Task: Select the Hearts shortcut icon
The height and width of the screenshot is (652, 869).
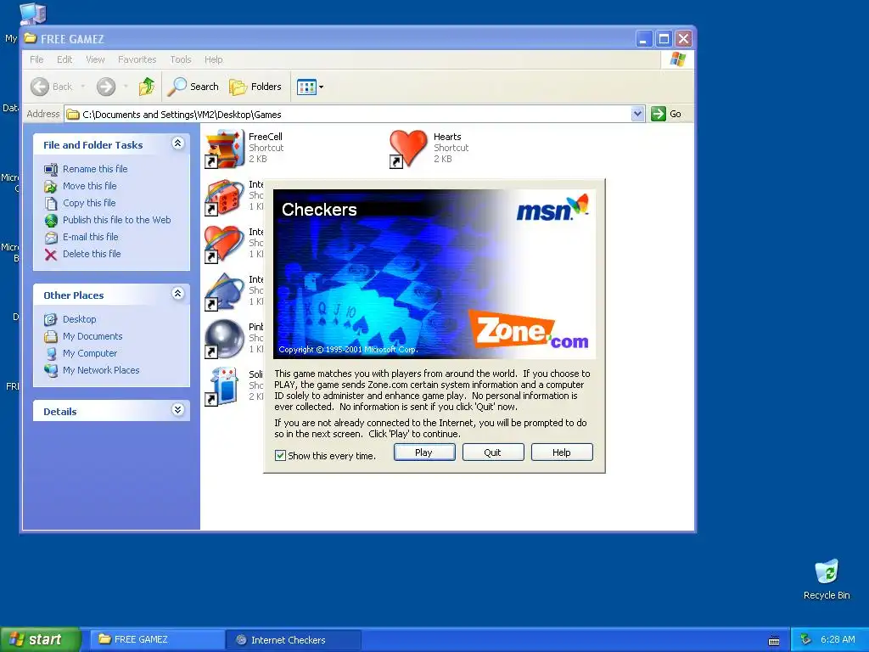Action: 408,149
